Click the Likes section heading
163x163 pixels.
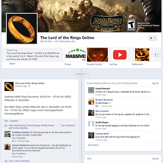pos(89,159)
